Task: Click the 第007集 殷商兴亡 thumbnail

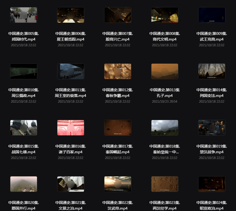Action: [x=118, y=15]
